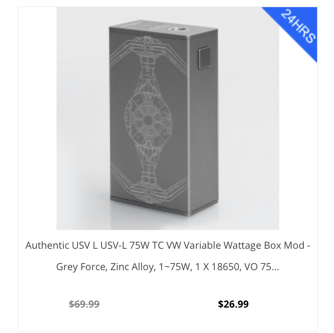334x333 pixels.
Task: Open the grey box mod product image
Action: click(167, 119)
